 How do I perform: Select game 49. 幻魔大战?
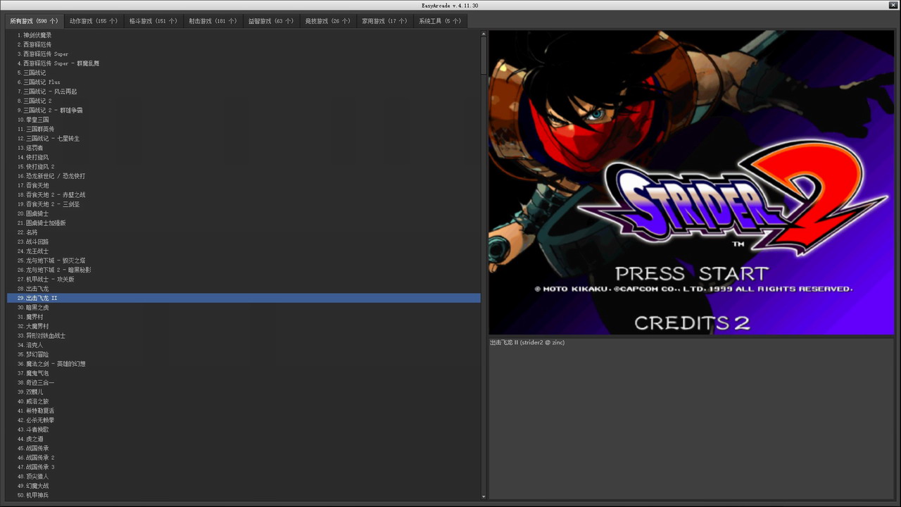point(244,486)
